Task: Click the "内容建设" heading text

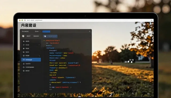Action: pyautogui.click(x=29, y=25)
